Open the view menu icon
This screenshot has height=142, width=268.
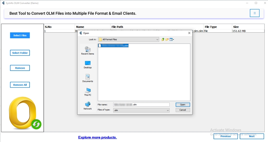pyautogui.click(x=172, y=40)
